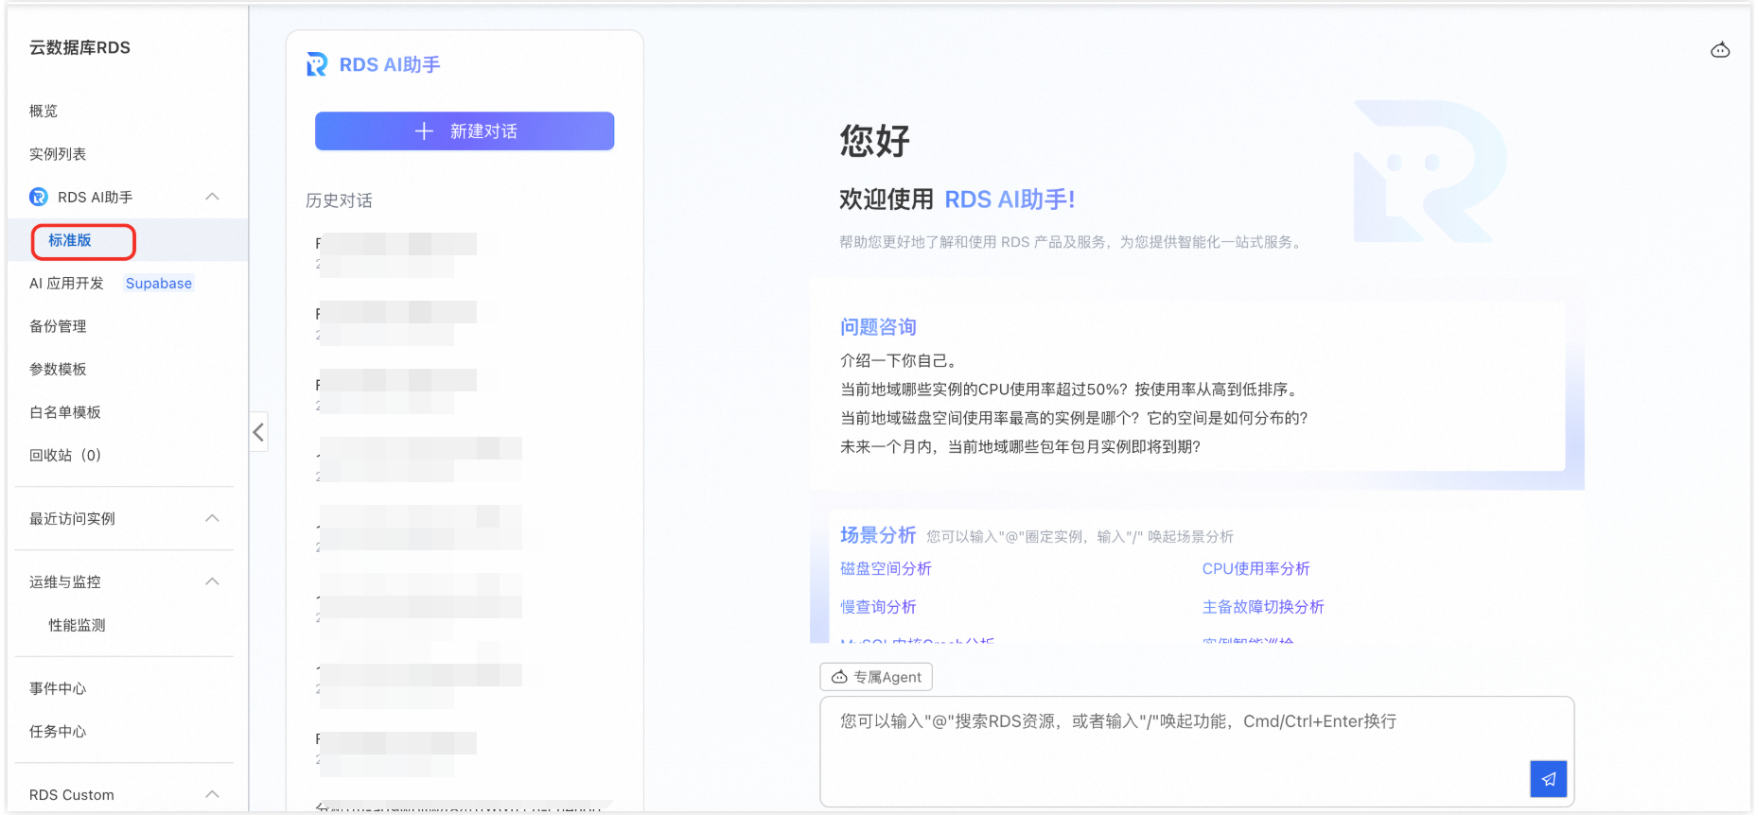This screenshot has height=815, width=1756.
Task: Open the 实例列表 menu item
Action: coord(58,154)
